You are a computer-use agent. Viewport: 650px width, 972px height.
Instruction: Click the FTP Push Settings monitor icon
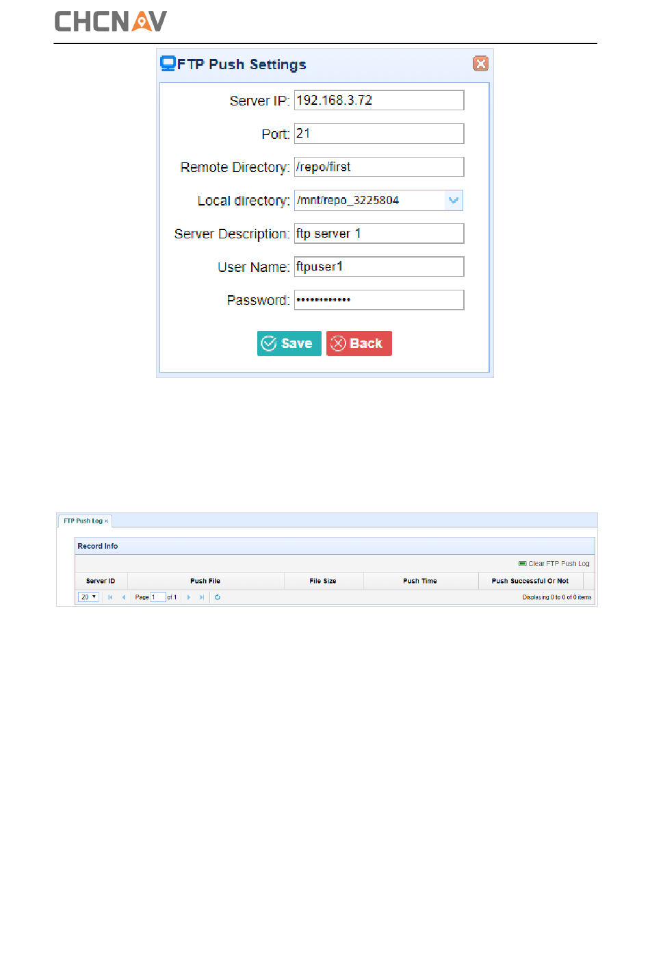click(168, 64)
